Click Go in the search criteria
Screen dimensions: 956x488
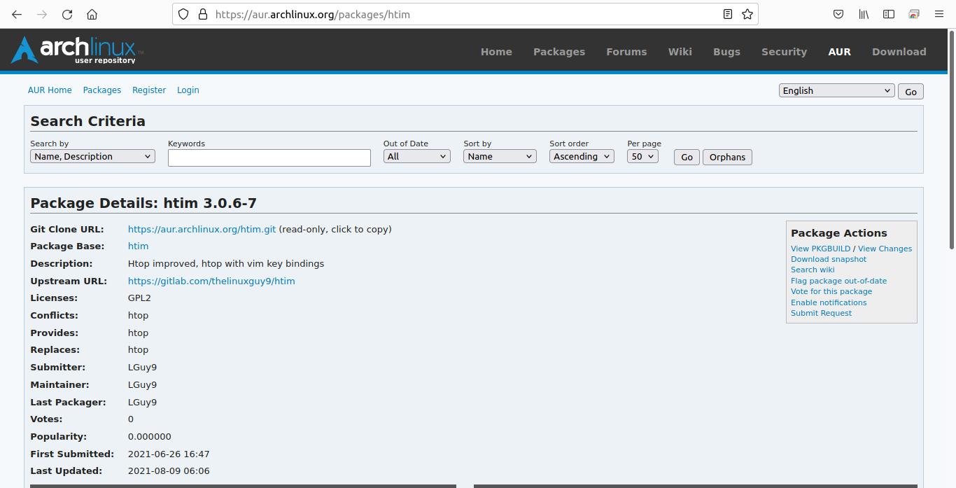(687, 157)
